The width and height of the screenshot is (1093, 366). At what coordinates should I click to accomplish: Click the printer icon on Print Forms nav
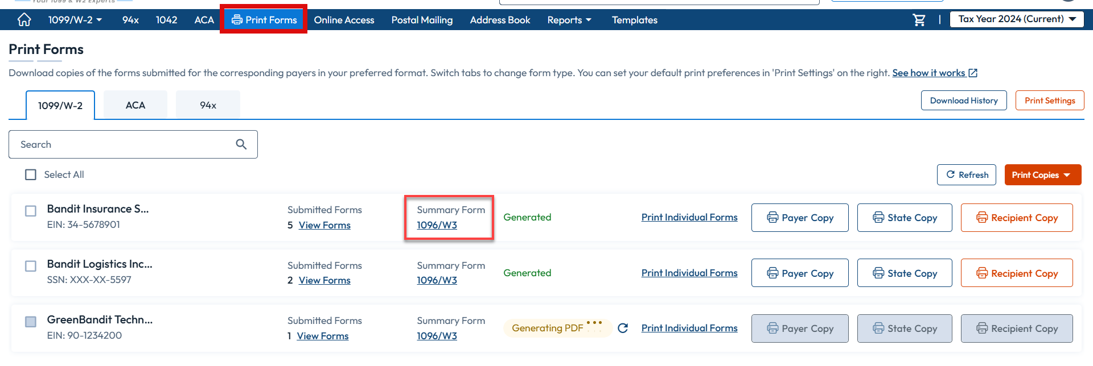click(237, 19)
